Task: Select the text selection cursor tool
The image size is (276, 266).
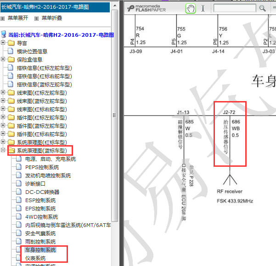Action: 203,8
